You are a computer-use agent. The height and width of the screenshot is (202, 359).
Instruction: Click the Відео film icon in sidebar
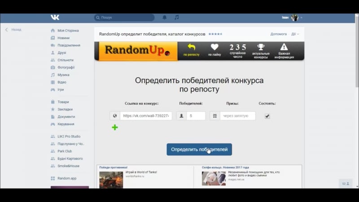pos(53,82)
